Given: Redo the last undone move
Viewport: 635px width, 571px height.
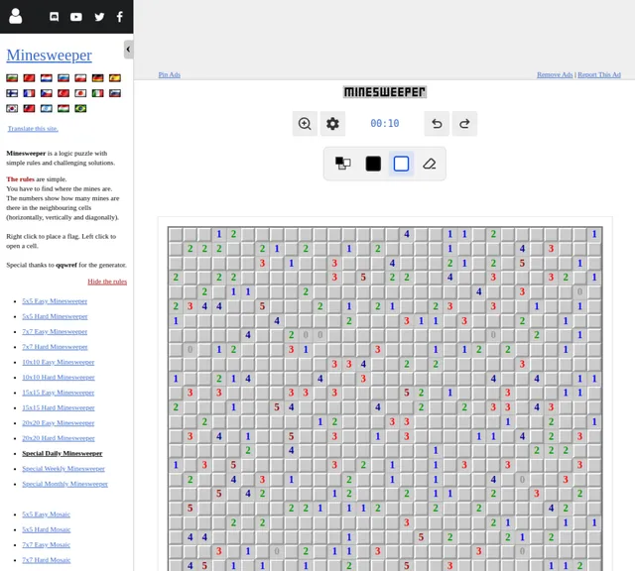Looking at the screenshot, I should [464, 124].
